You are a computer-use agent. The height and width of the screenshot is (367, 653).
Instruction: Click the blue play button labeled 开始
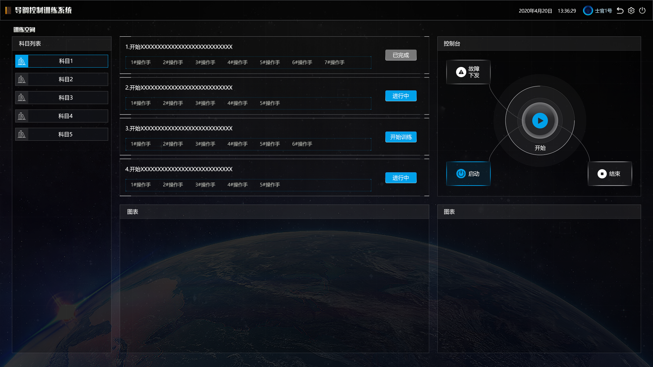pyautogui.click(x=540, y=121)
